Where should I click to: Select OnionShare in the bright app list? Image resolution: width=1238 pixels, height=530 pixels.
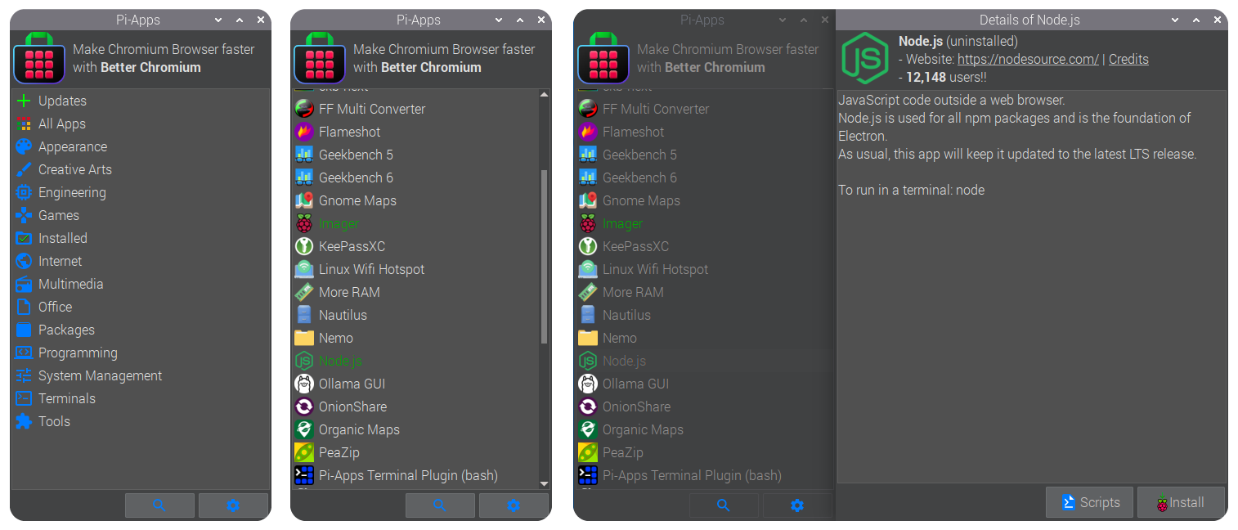(415, 406)
